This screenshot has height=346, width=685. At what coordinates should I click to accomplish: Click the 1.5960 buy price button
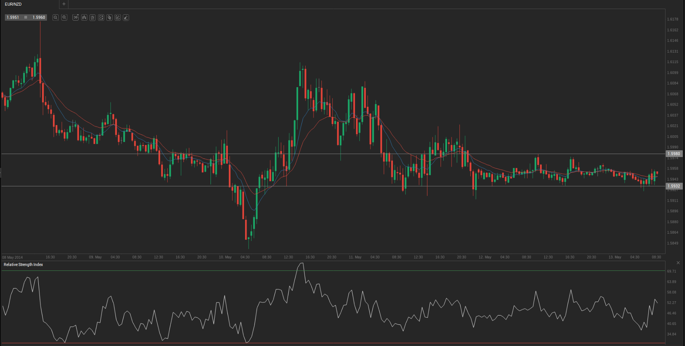coord(39,18)
